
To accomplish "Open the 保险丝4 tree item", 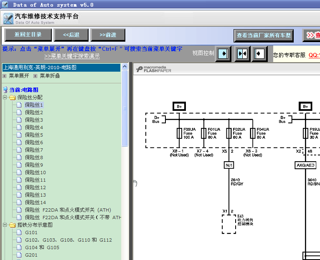I will click(x=34, y=127).
